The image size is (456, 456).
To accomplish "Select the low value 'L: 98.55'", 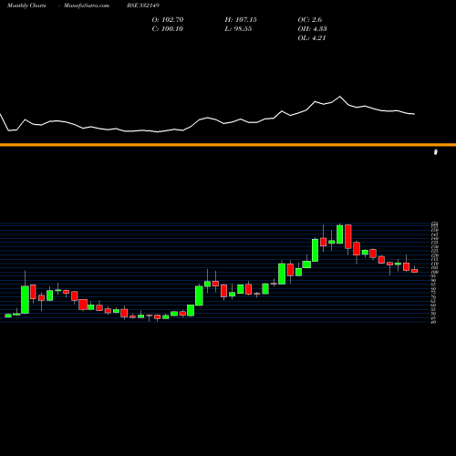I will click(x=238, y=29).
